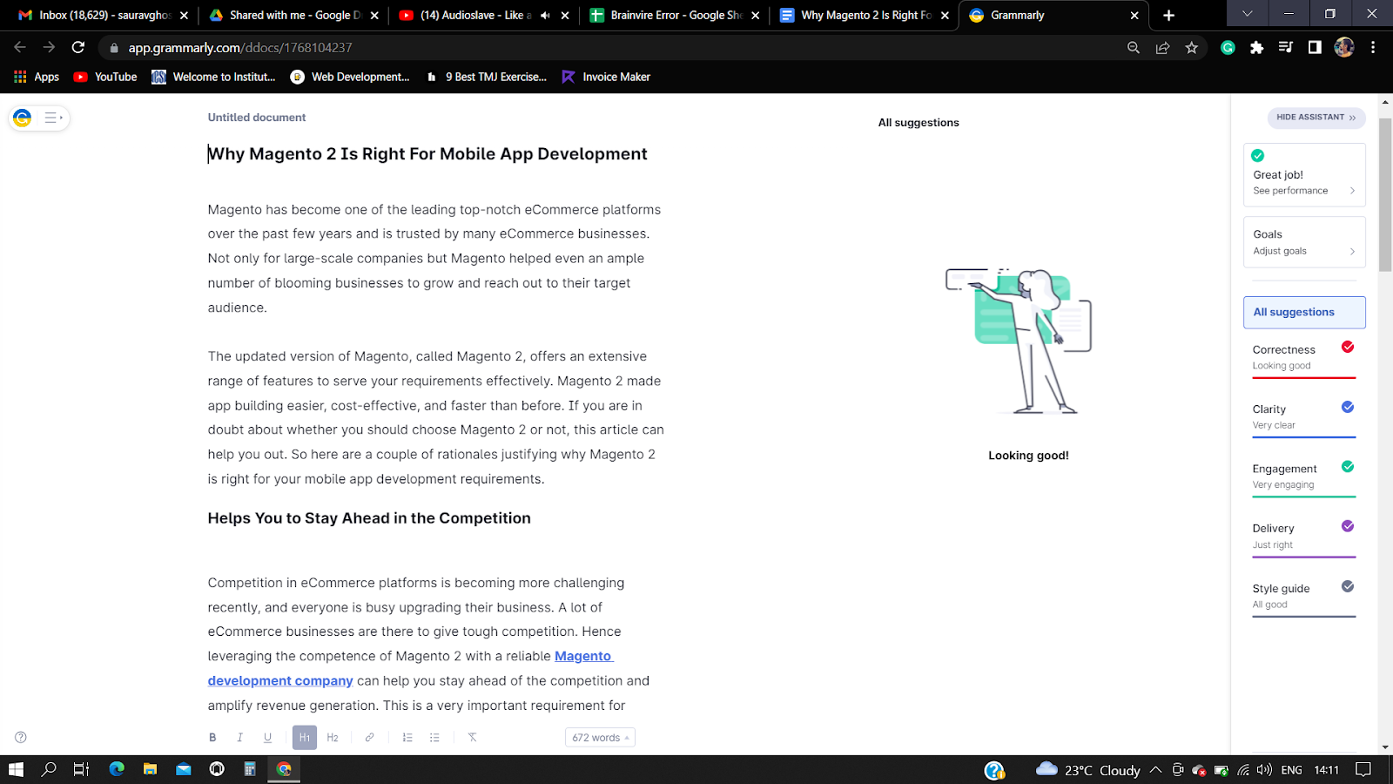Switch to Shared with me Google Drive tab
Screen dimensions: 1393x784
coord(294,15)
